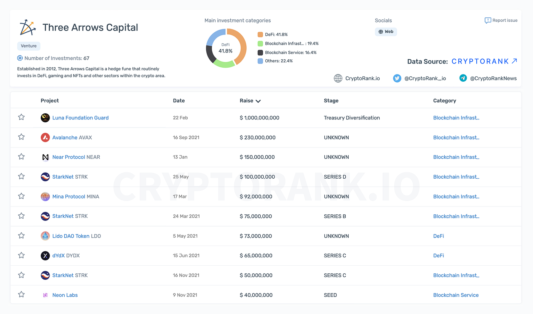The height and width of the screenshot is (314, 533).
Task: Click the @CryptoRankNews handle text
Action: [x=493, y=78]
